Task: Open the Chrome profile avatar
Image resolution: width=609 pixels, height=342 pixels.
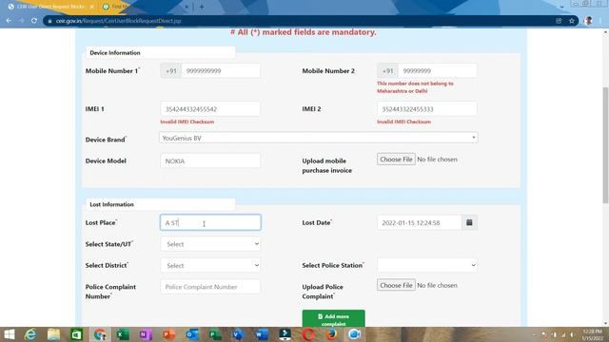Action: pos(588,21)
